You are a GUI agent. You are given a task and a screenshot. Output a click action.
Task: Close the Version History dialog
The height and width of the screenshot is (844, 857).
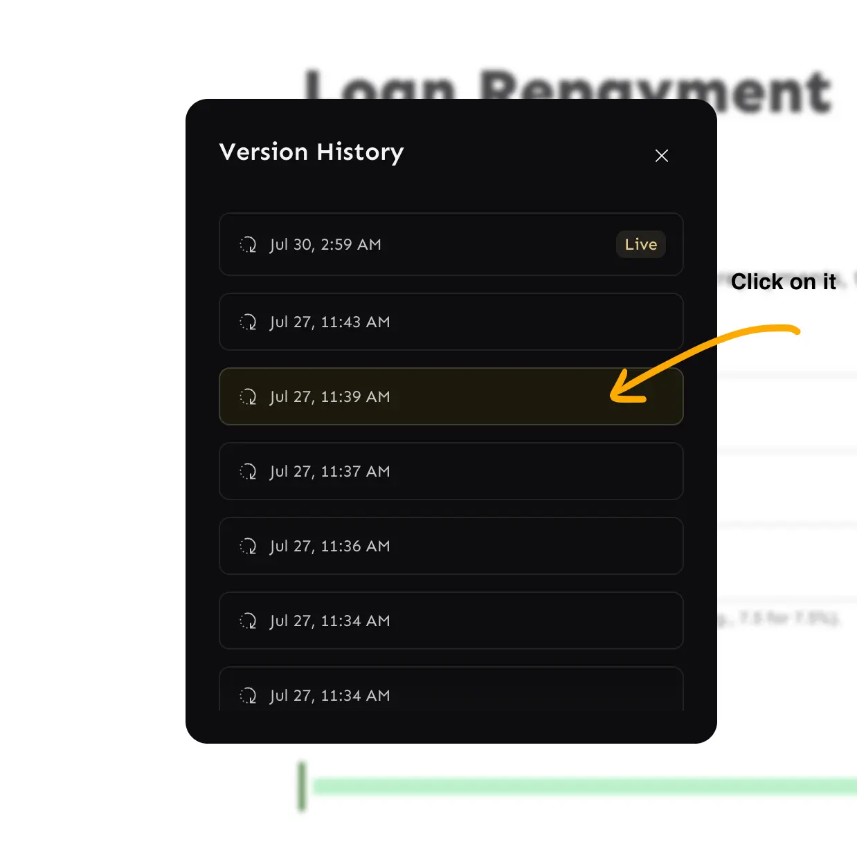pos(661,156)
